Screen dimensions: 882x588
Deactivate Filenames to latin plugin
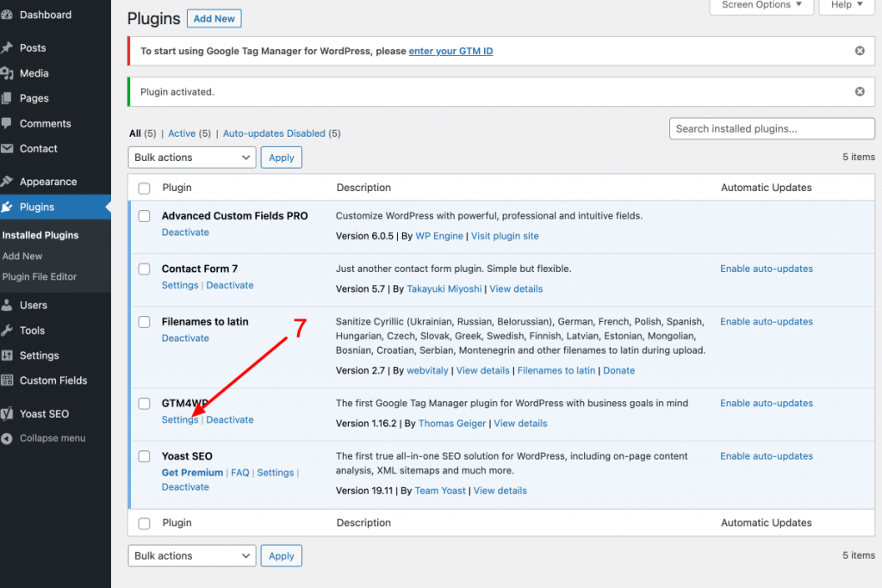coord(186,337)
